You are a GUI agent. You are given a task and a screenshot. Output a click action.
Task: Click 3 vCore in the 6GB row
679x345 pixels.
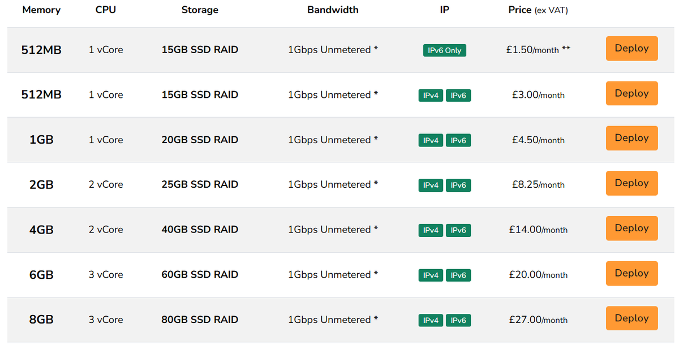coord(106,274)
